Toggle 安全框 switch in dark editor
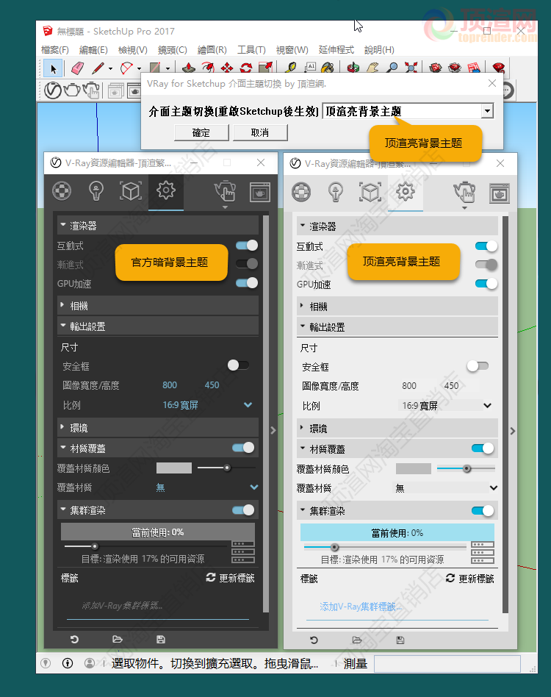The image size is (551, 697). 238,365
